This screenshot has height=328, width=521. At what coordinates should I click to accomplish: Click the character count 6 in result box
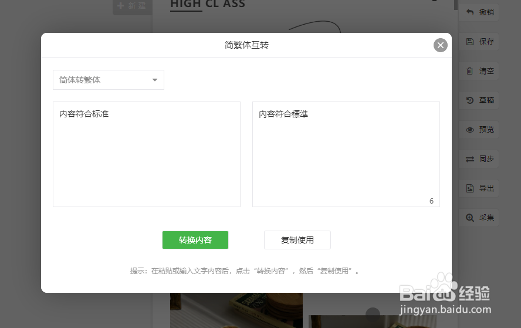[x=431, y=201]
